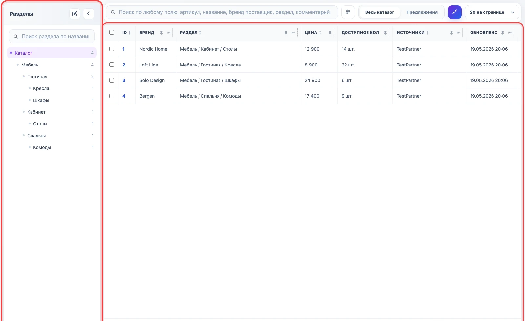This screenshot has height=321, width=525.
Task: Click the price value 12 900
Action: pos(312,49)
